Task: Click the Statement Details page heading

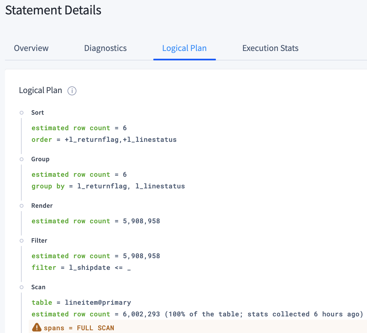Action: coord(53,10)
